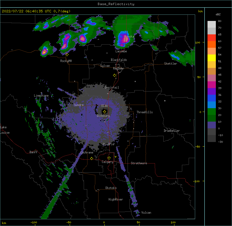This screenshot has width=232, height=226.
Task: Click the Drumheller city label
Action: (172, 131)
